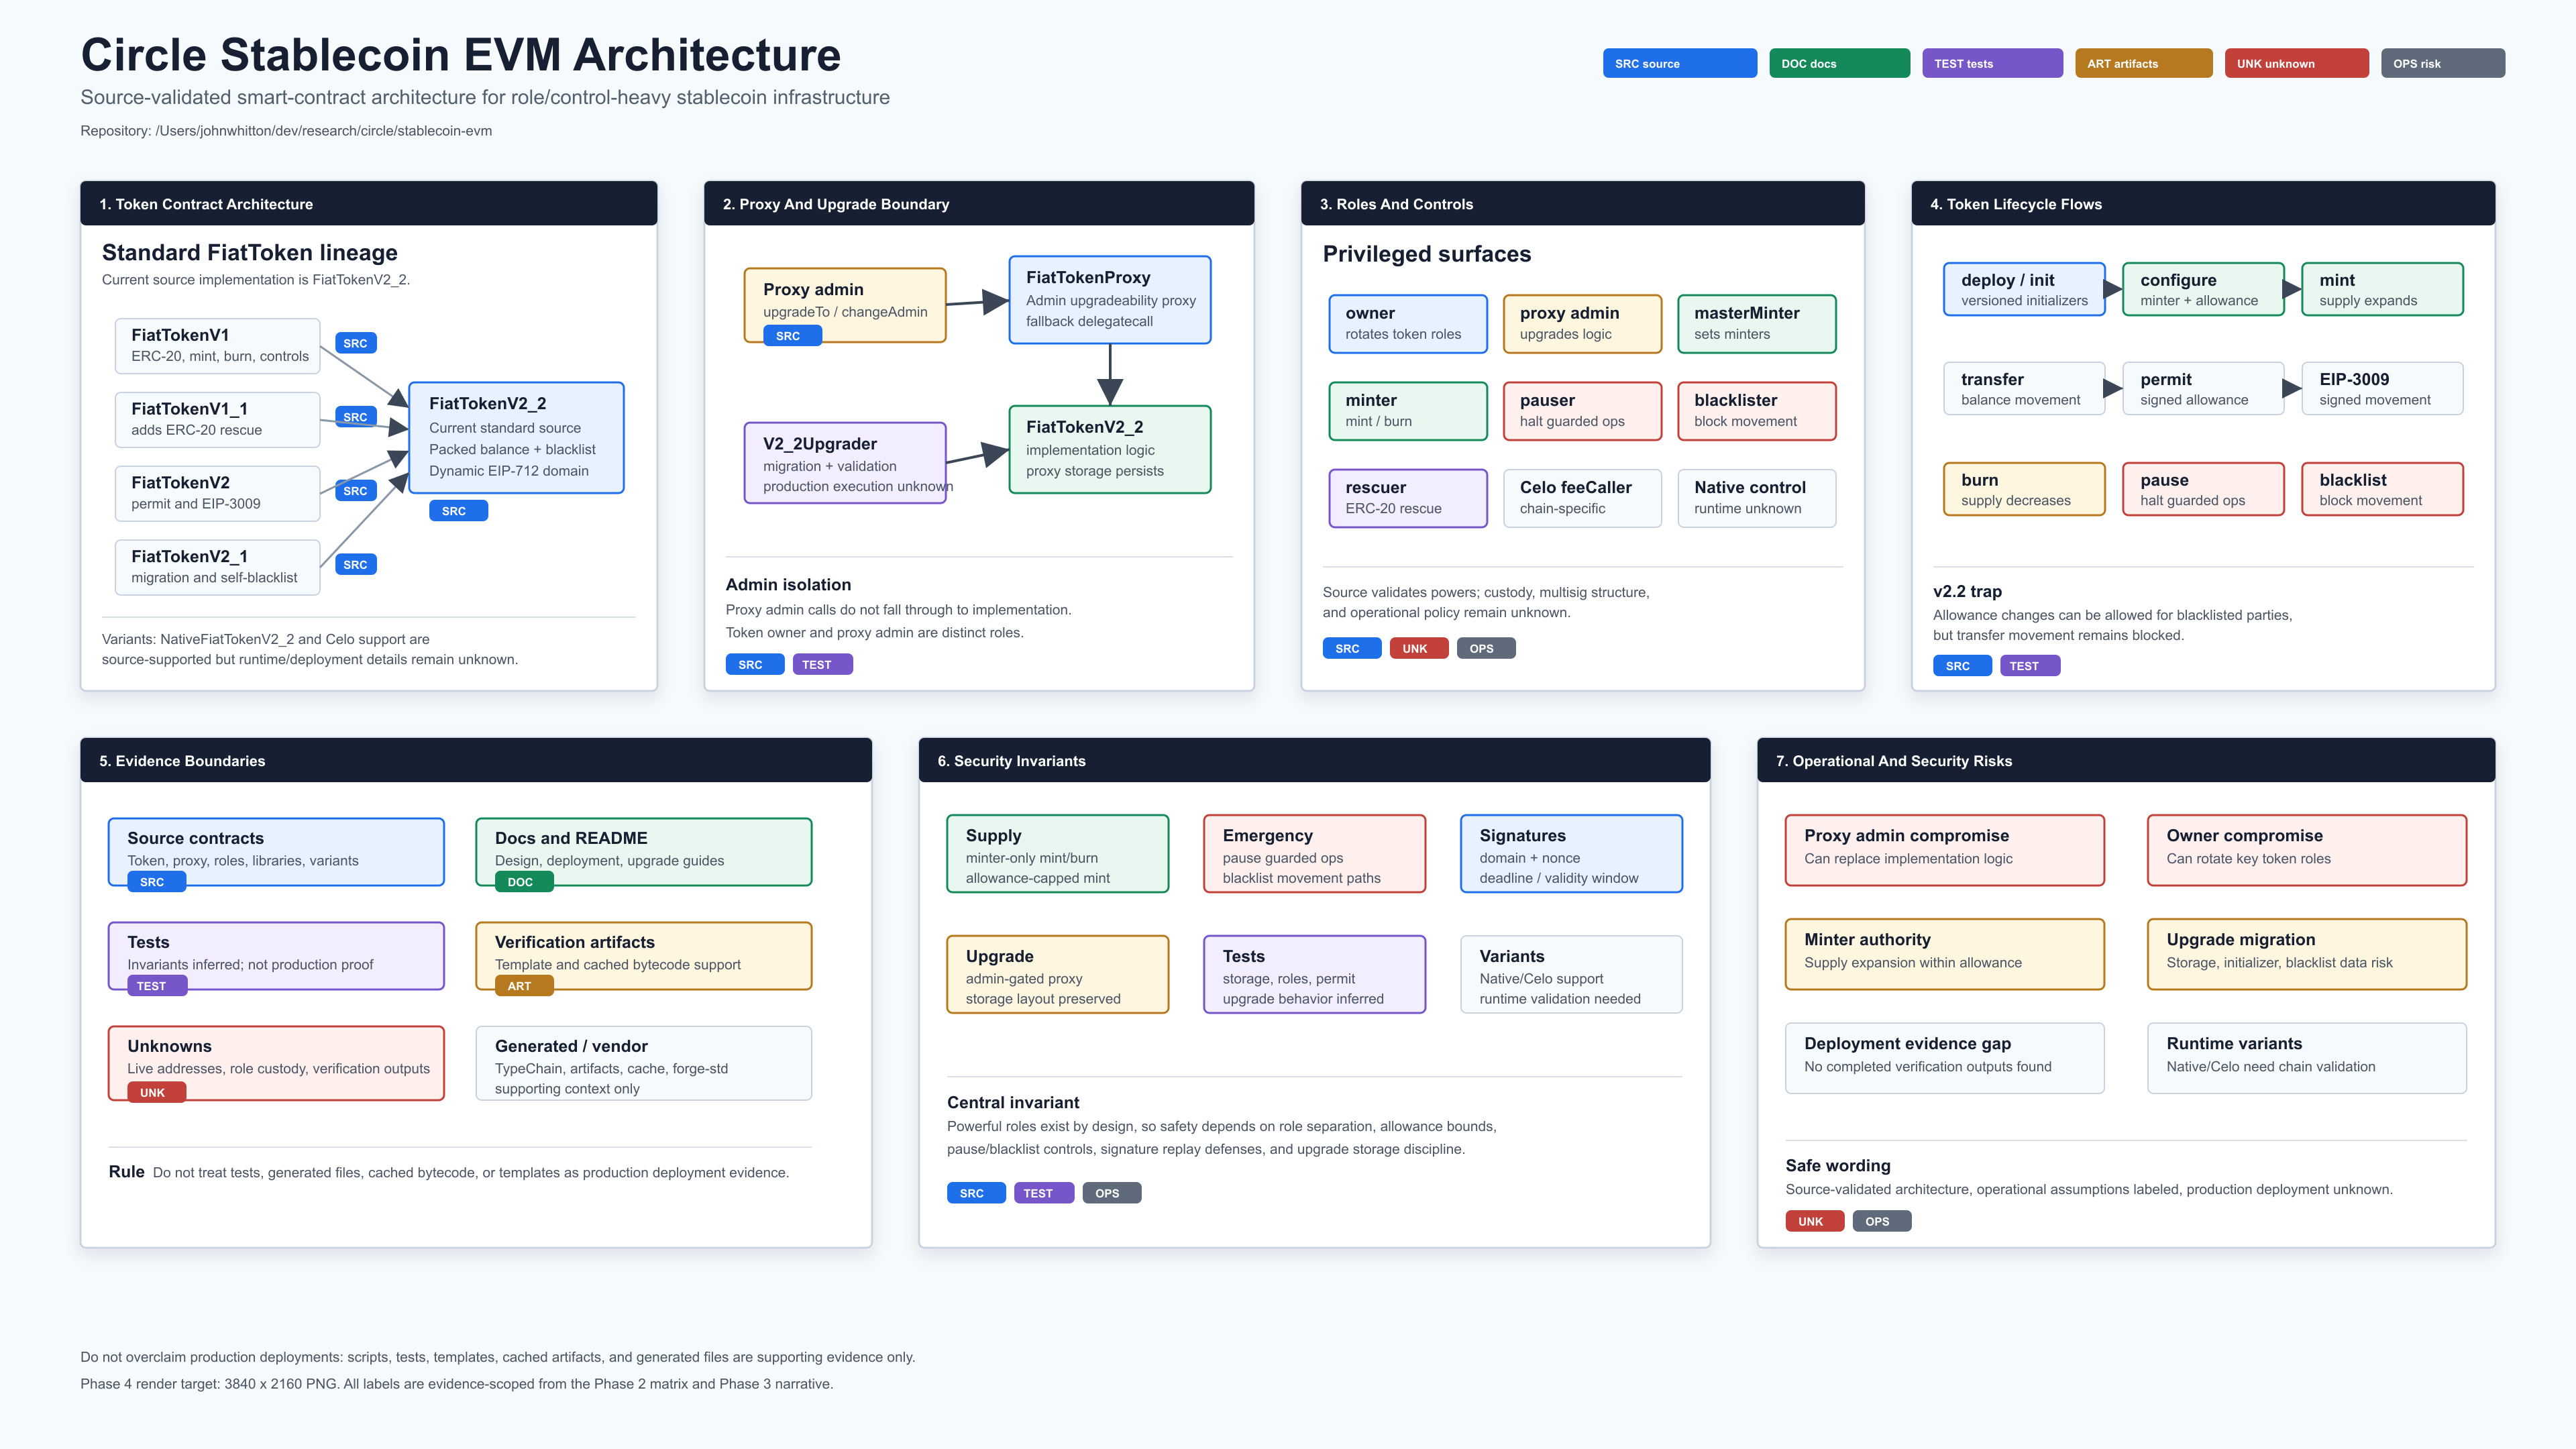Click the transfer 'balance movement' box
2576x1449 pixels.
[2024, 389]
